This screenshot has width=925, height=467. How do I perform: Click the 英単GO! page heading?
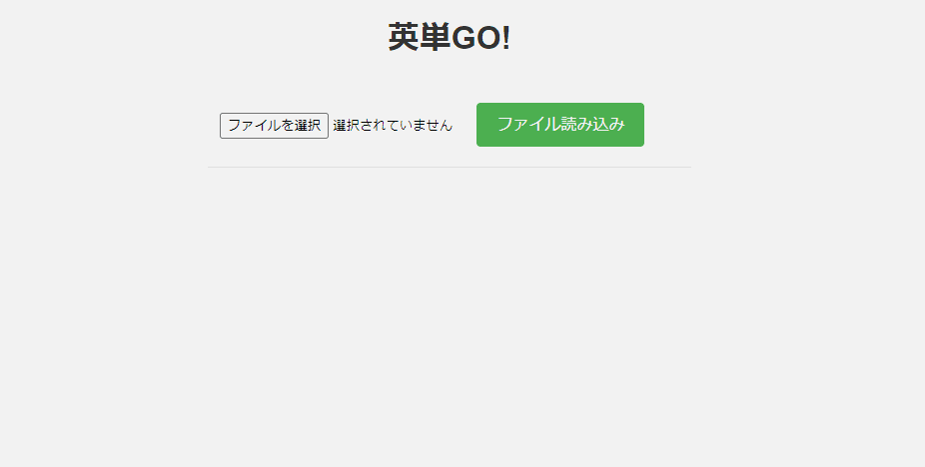(x=449, y=38)
